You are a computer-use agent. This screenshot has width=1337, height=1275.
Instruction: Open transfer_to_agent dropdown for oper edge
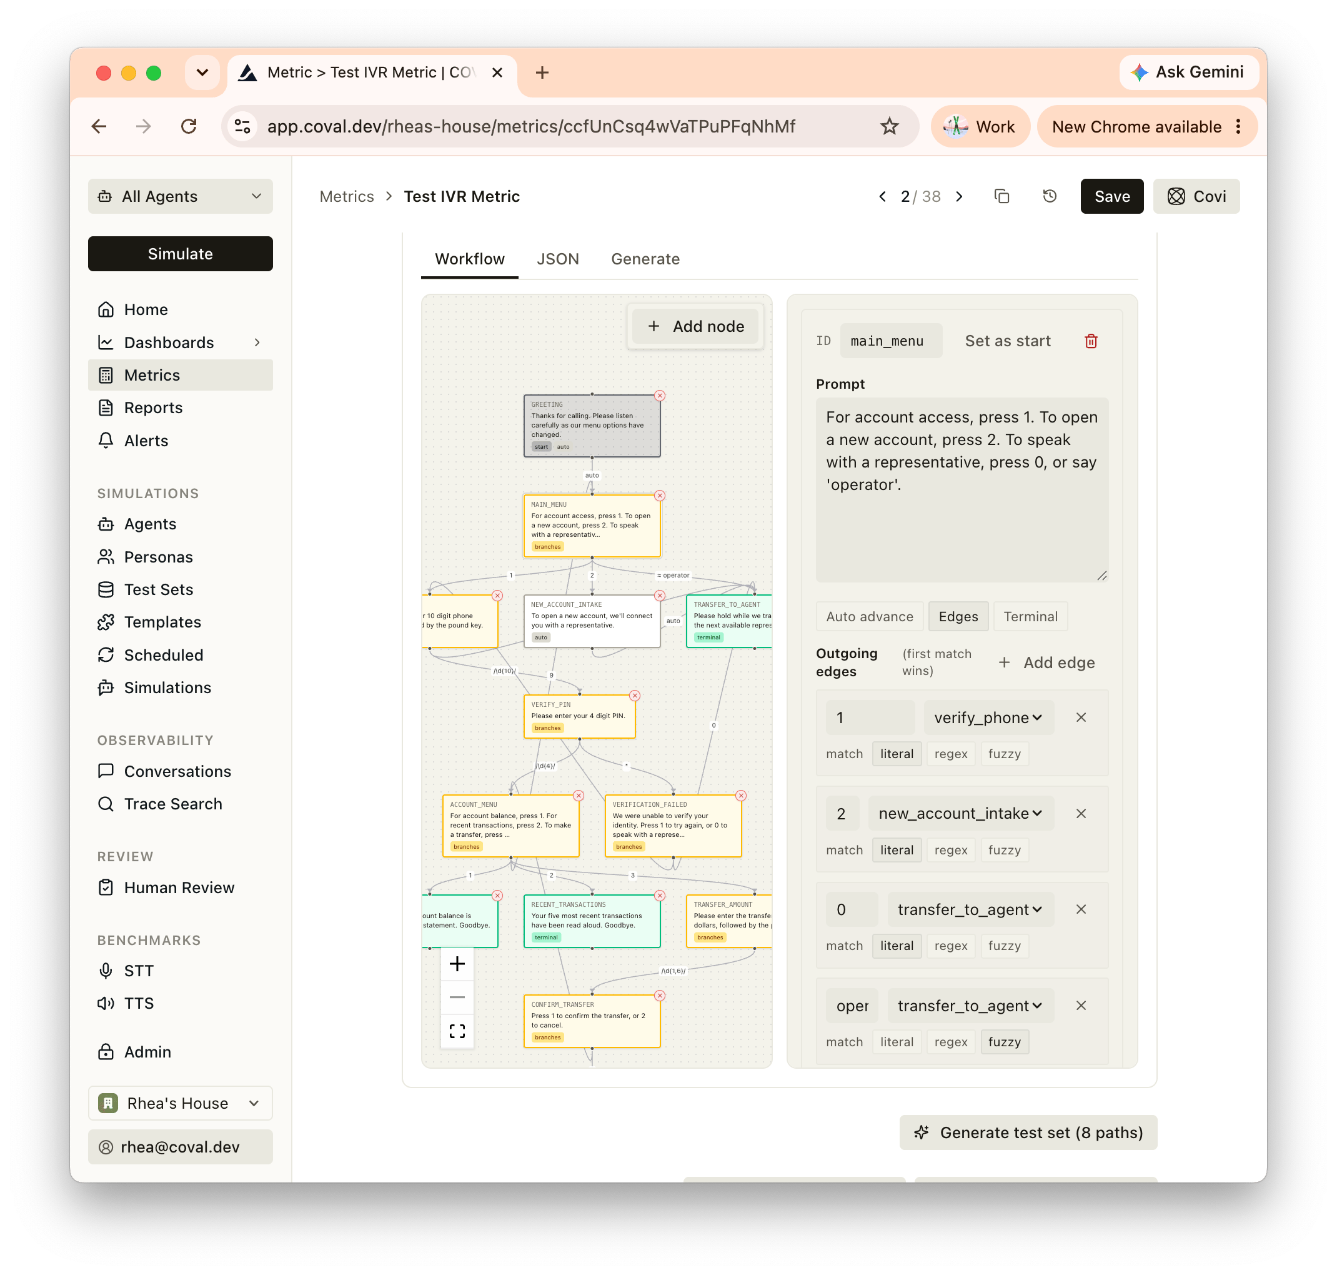tap(970, 1005)
